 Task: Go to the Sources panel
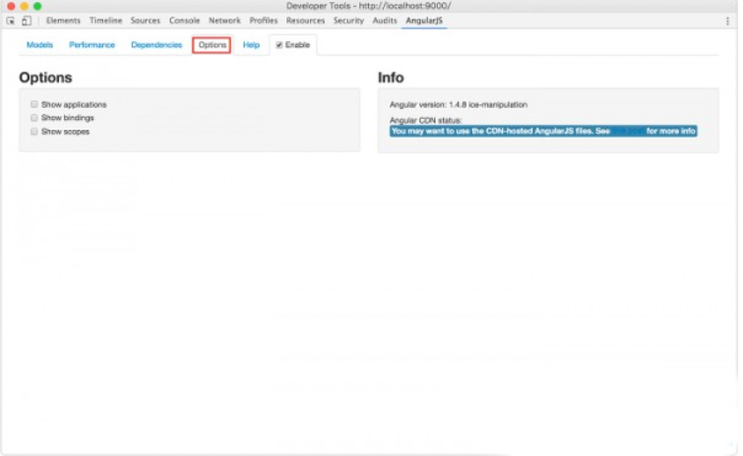pyautogui.click(x=145, y=21)
